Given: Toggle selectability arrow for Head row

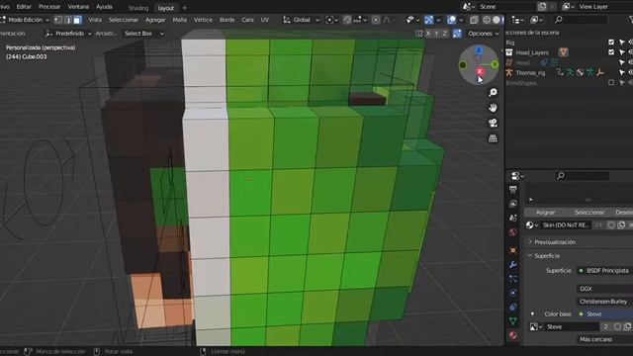Looking at the screenshot, I should (x=622, y=62).
